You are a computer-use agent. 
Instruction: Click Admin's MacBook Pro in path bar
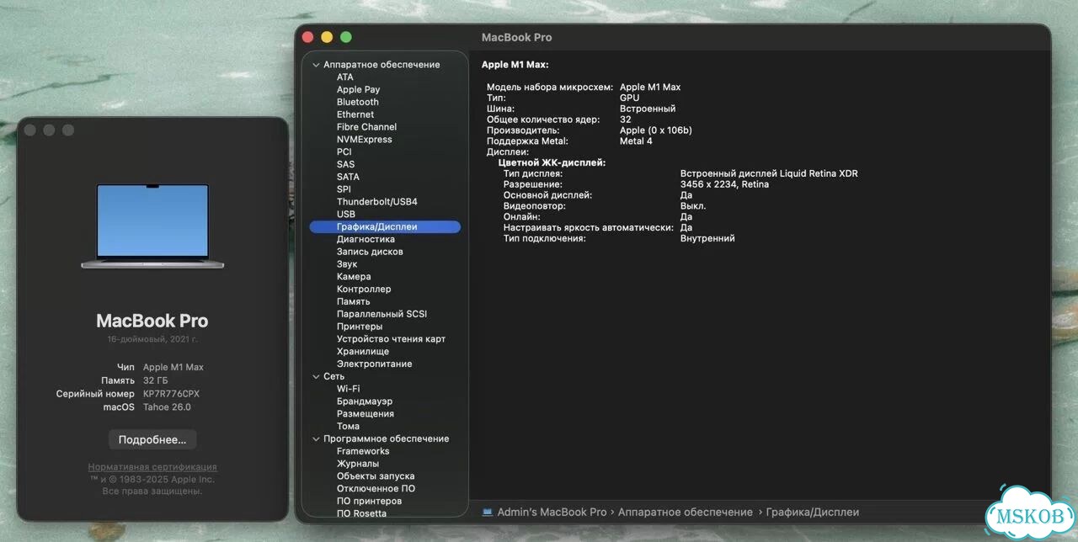[552, 512]
